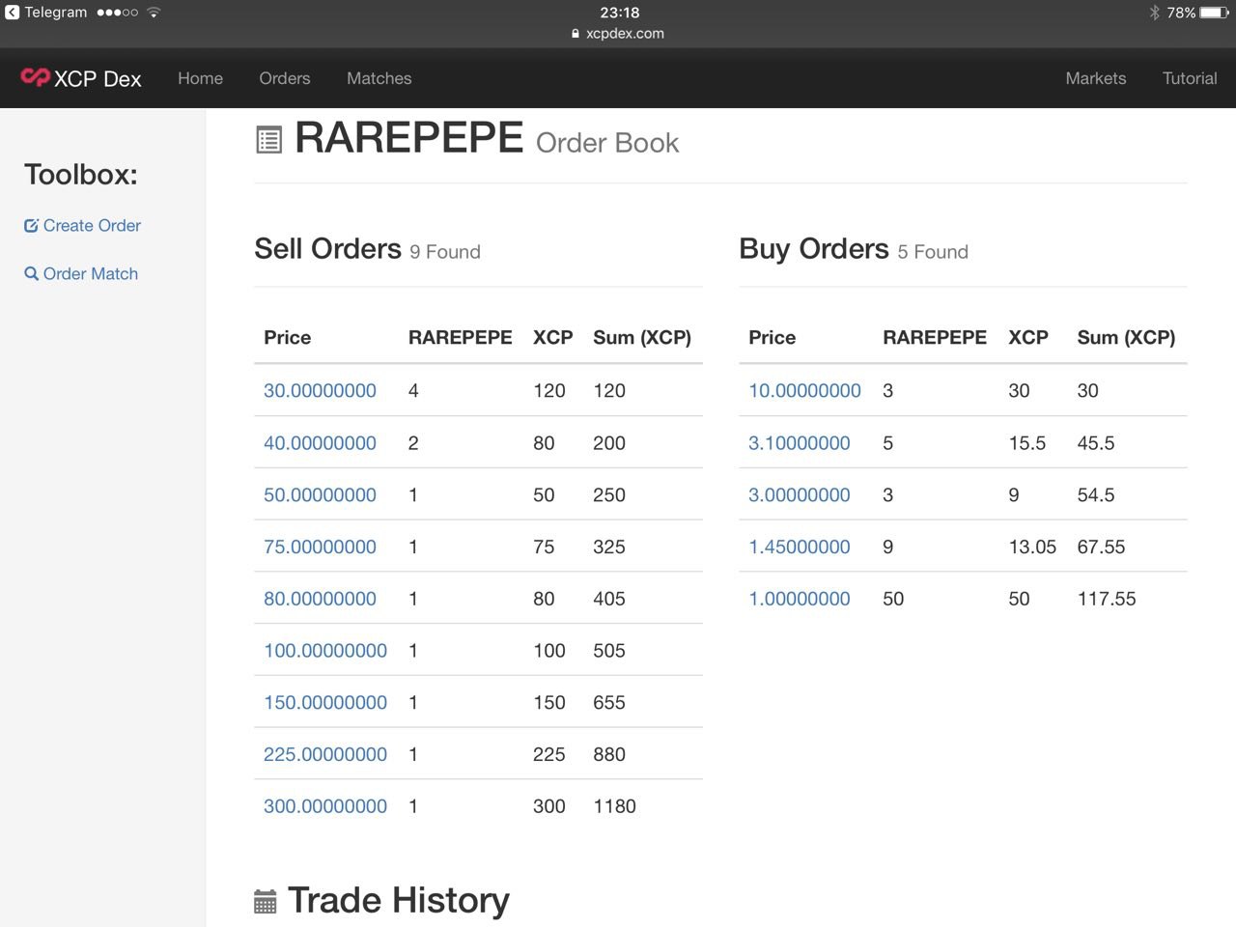Tap the Bluetooth status icon
Image resolution: width=1236 pixels, height=927 pixels.
click(1154, 13)
